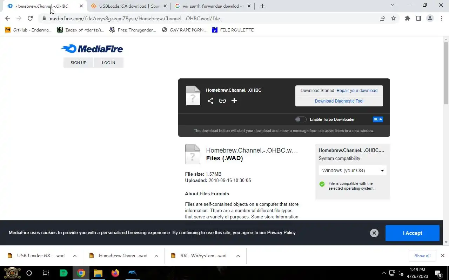Click the green app icon in taskbar
This screenshot has height=280, width=449.
(x=63, y=273)
